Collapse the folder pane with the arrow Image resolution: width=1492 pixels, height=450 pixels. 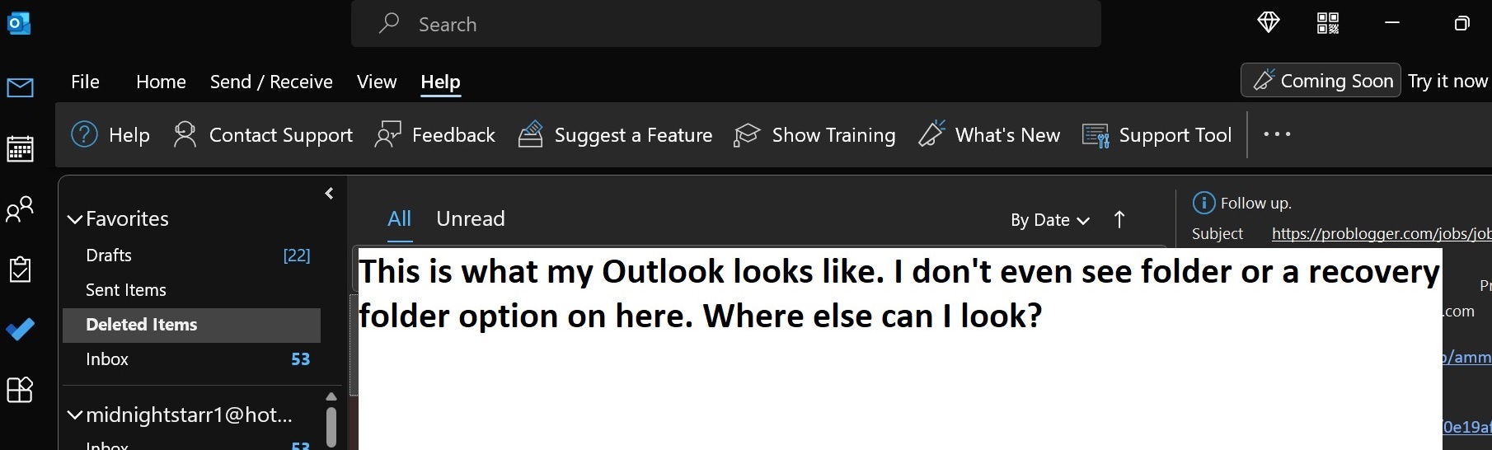coord(329,194)
